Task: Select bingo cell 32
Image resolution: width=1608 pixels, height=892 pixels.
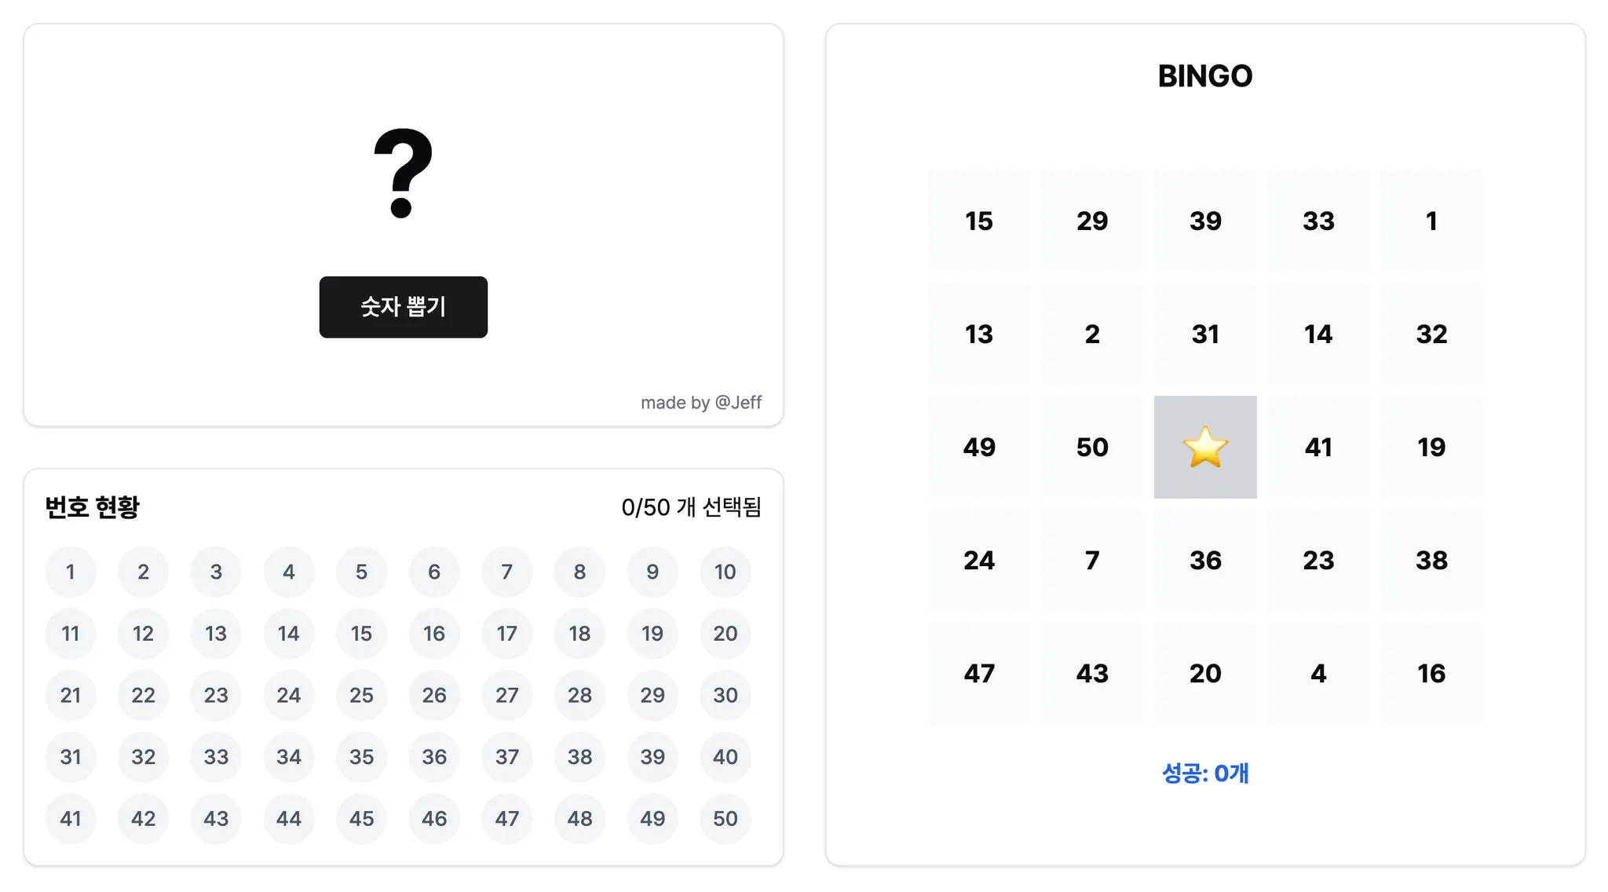Action: [1431, 334]
